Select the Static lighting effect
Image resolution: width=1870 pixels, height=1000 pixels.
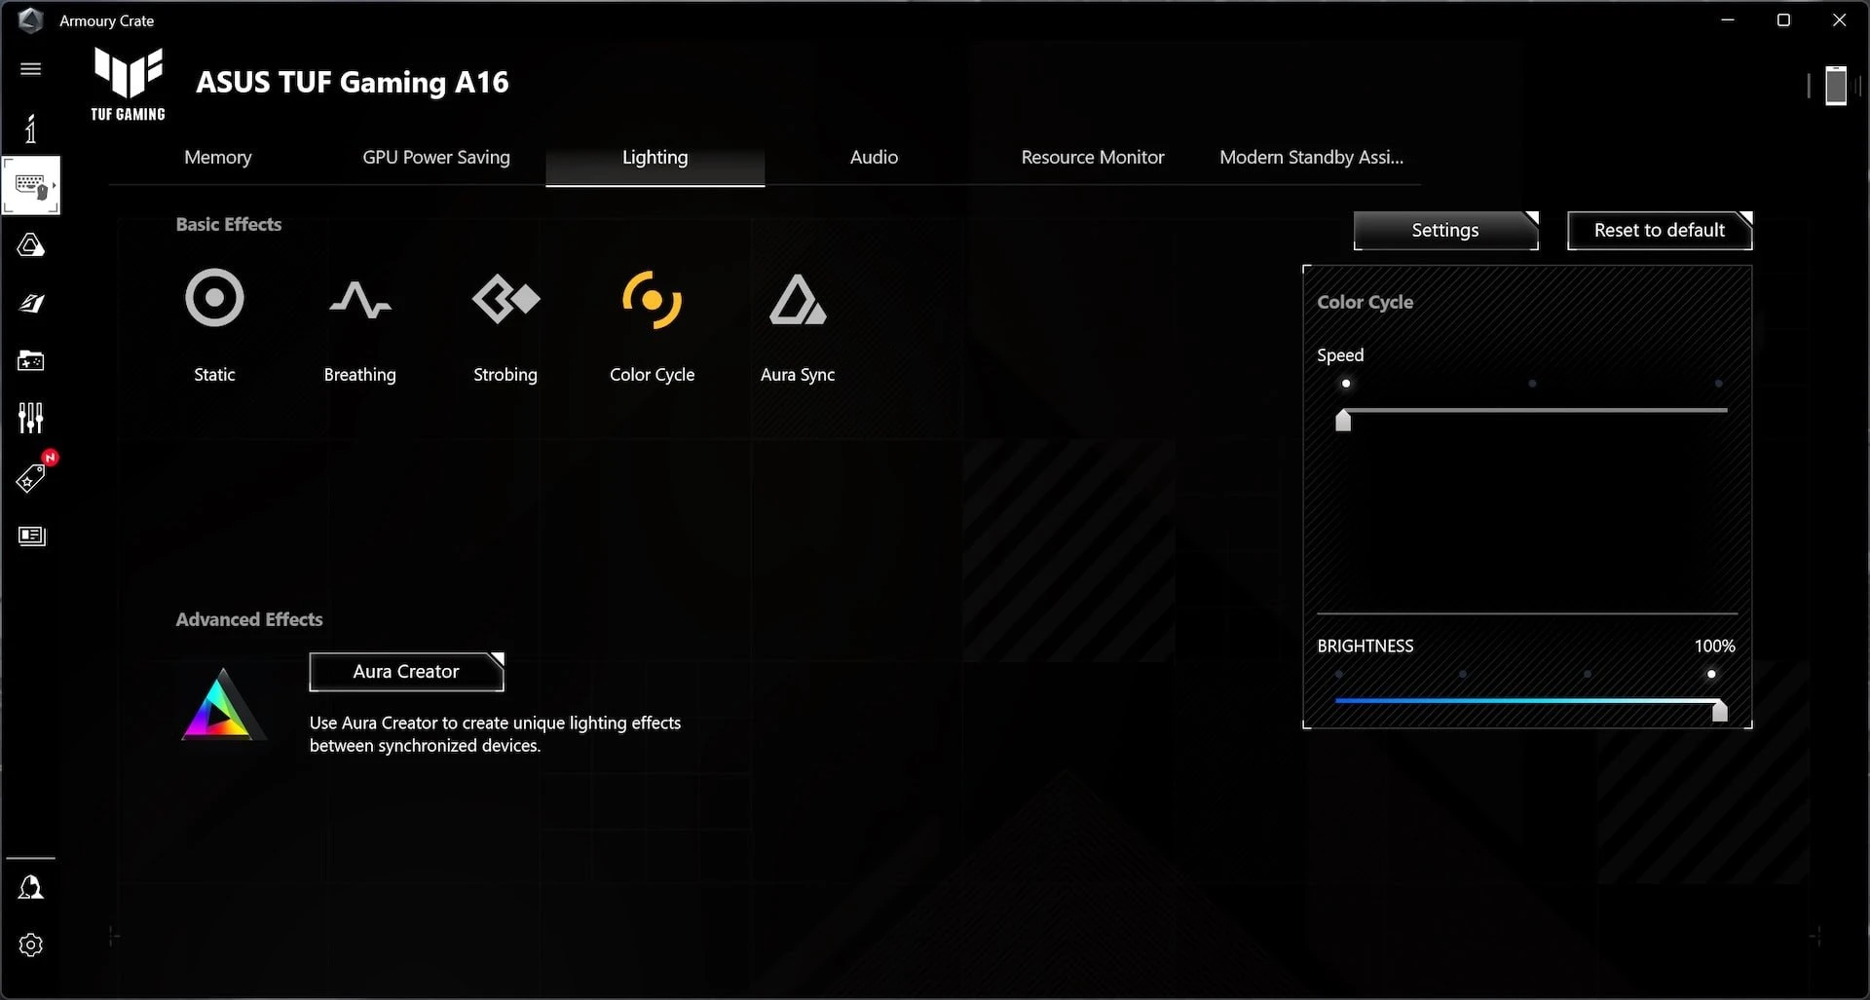[x=214, y=325]
